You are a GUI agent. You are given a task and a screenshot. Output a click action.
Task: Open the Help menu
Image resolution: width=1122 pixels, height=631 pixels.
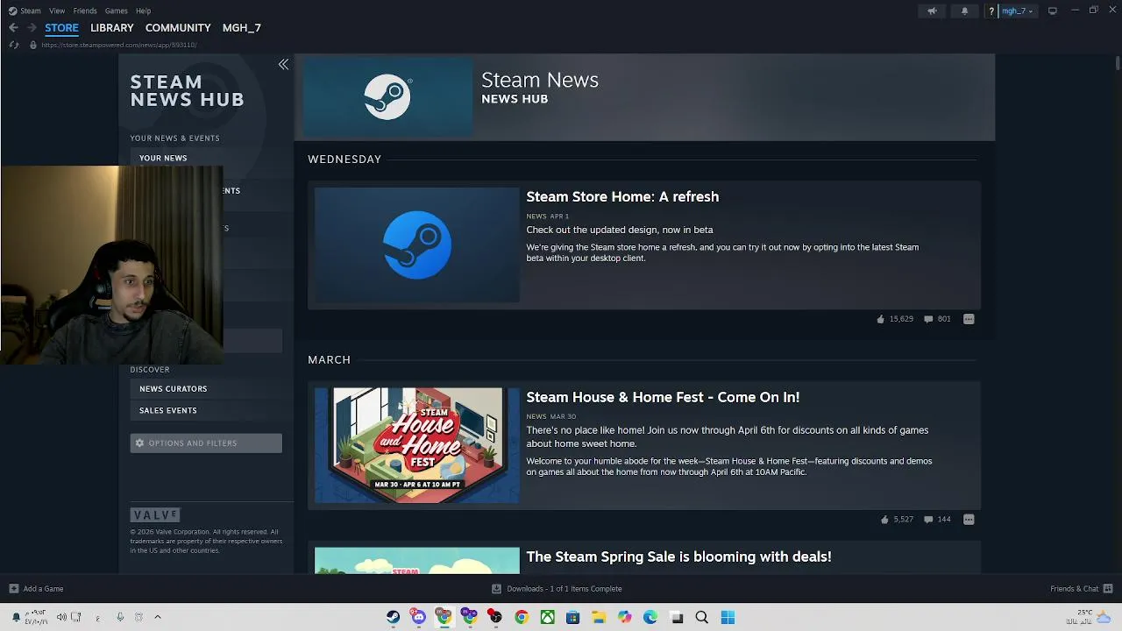(143, 11)
